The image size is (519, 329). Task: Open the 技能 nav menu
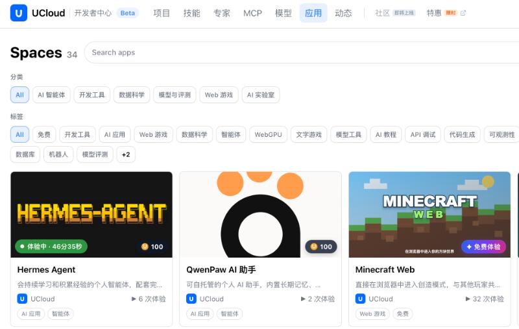[191, 13]
